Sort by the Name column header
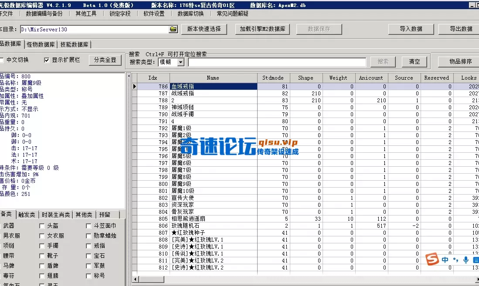 (x=213, y=78)
